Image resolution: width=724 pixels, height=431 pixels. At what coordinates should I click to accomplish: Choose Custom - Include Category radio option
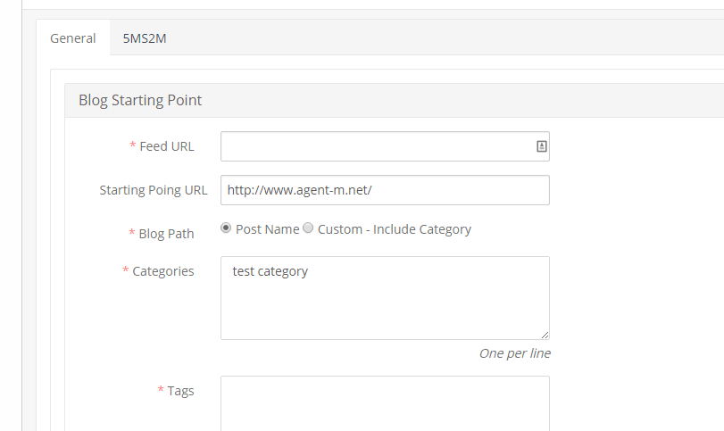(x=308, y=228)
